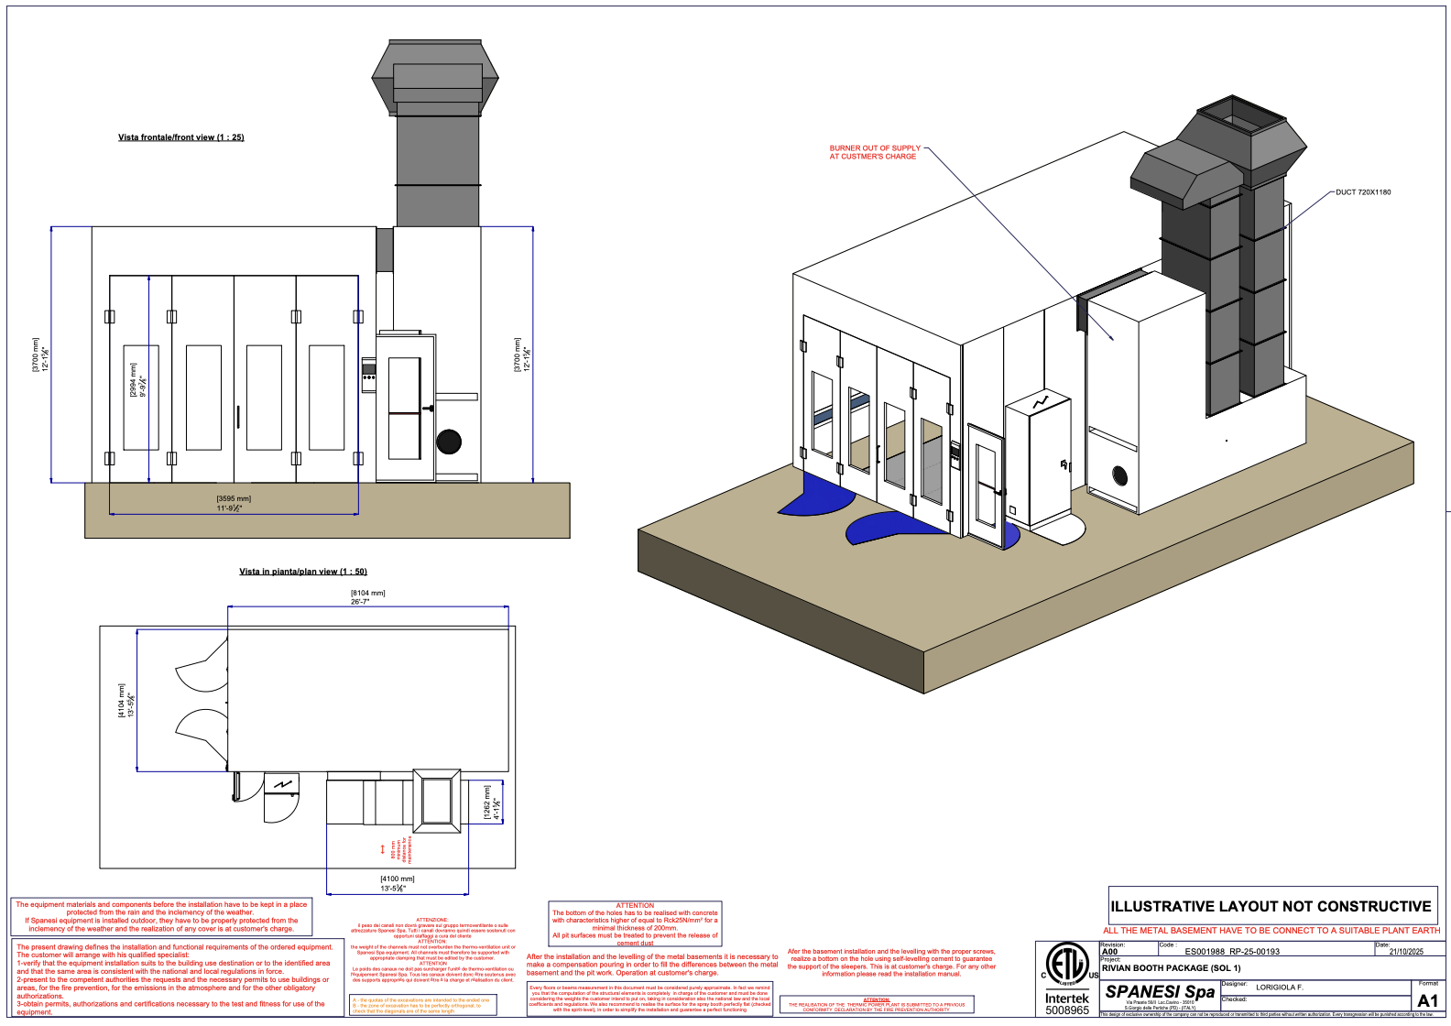Select the date 21/10/2025 field
Viewport: 1451px width, 1026px height.
pyautogui.click(x=1406, y=951)
